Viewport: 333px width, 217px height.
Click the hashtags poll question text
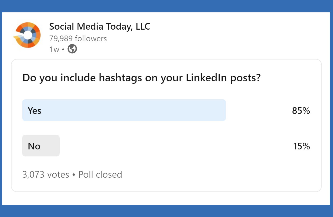point(142,78)
